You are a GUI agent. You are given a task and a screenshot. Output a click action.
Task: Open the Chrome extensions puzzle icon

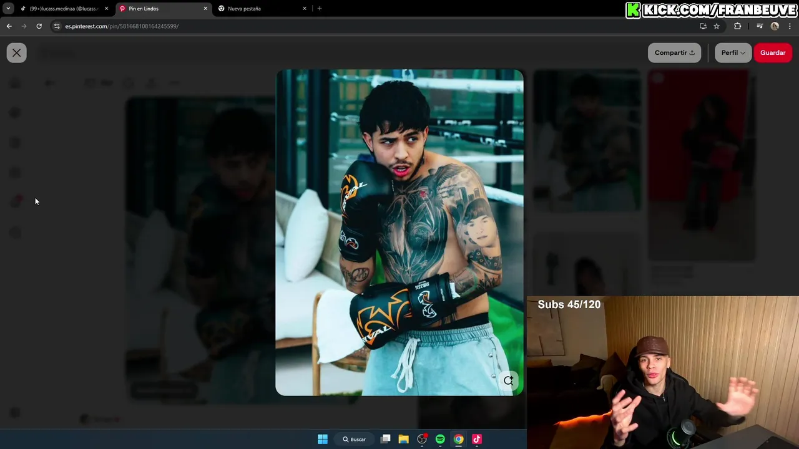(x=738, y=26)
